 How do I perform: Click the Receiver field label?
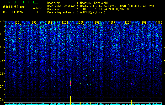coord(53,9)
